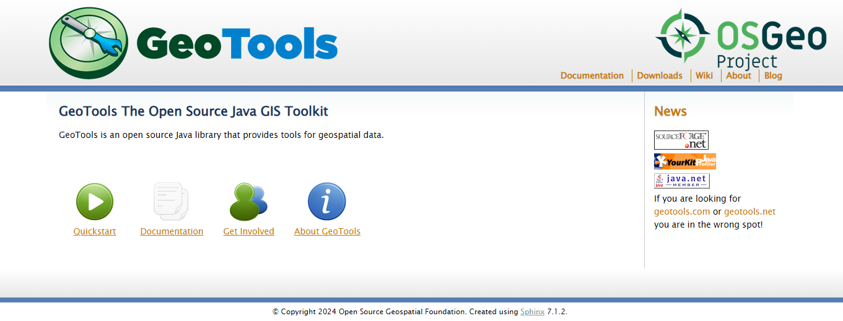The height and width of the screenshot is (321, 843).
Task: Open the java.net member badge
Action: (x=682, y=181)
